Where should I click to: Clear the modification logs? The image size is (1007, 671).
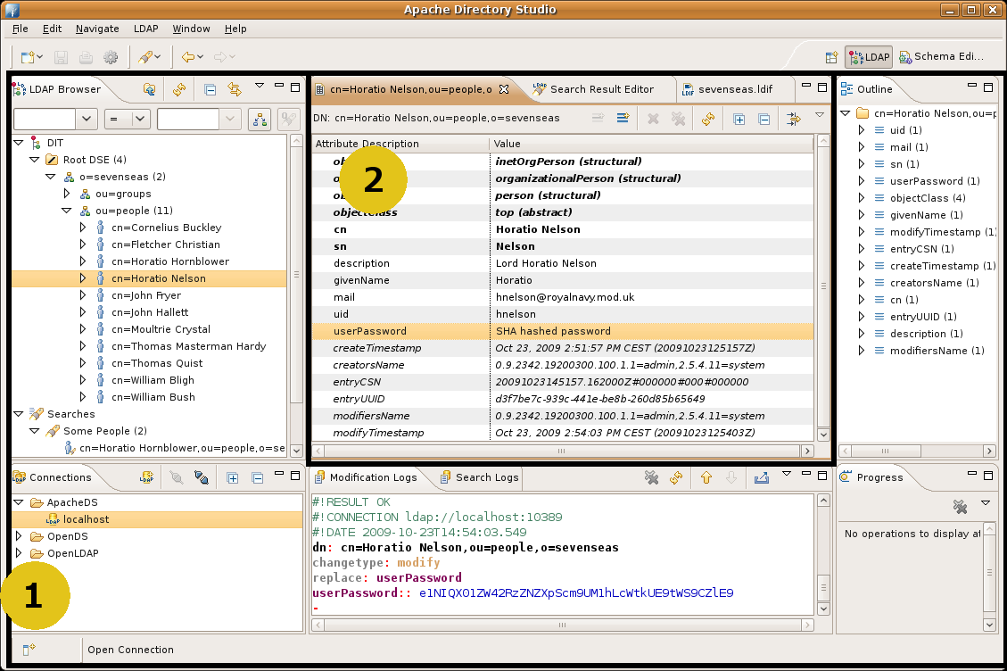point(652,477)
